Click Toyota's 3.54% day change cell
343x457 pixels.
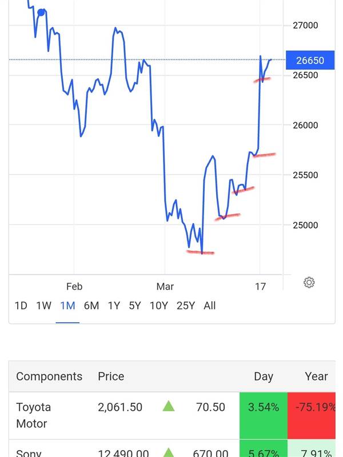263,407
